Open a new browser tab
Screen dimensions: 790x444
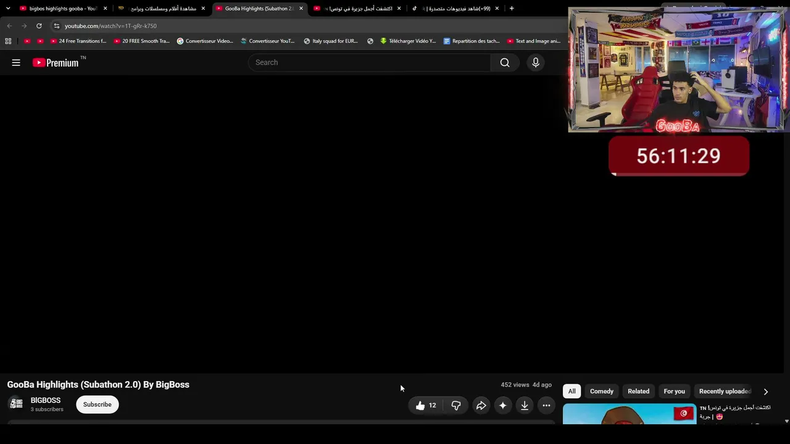click(x=512, y=9)
